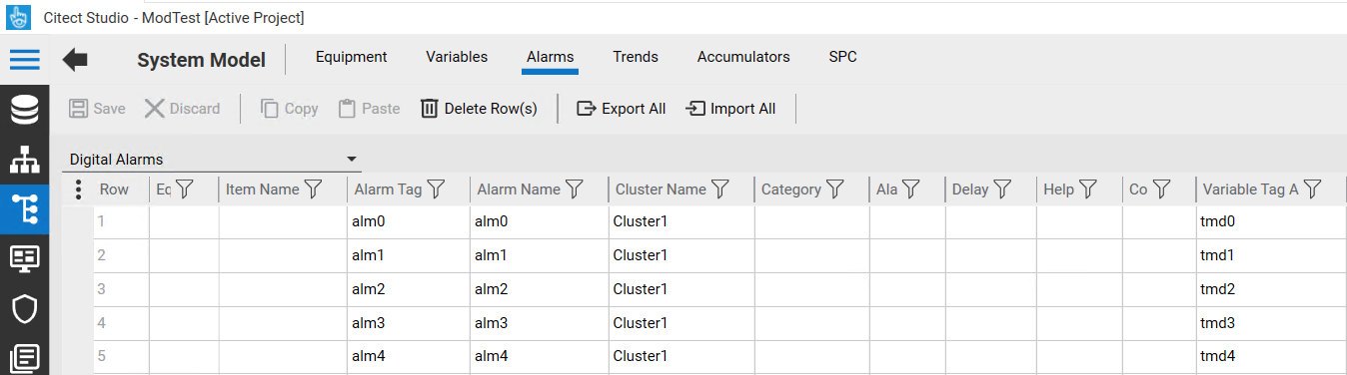Open the database stack sidebar icon
The height and width of the screenshot is (375, 1347).
(x=24, y=110)
